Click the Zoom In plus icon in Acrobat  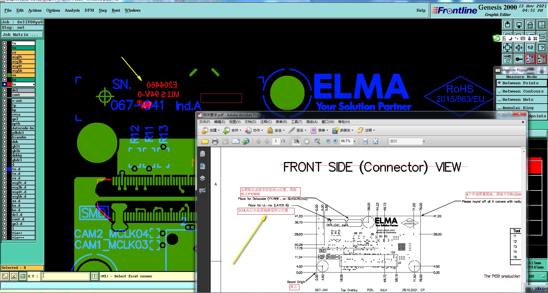335,141
